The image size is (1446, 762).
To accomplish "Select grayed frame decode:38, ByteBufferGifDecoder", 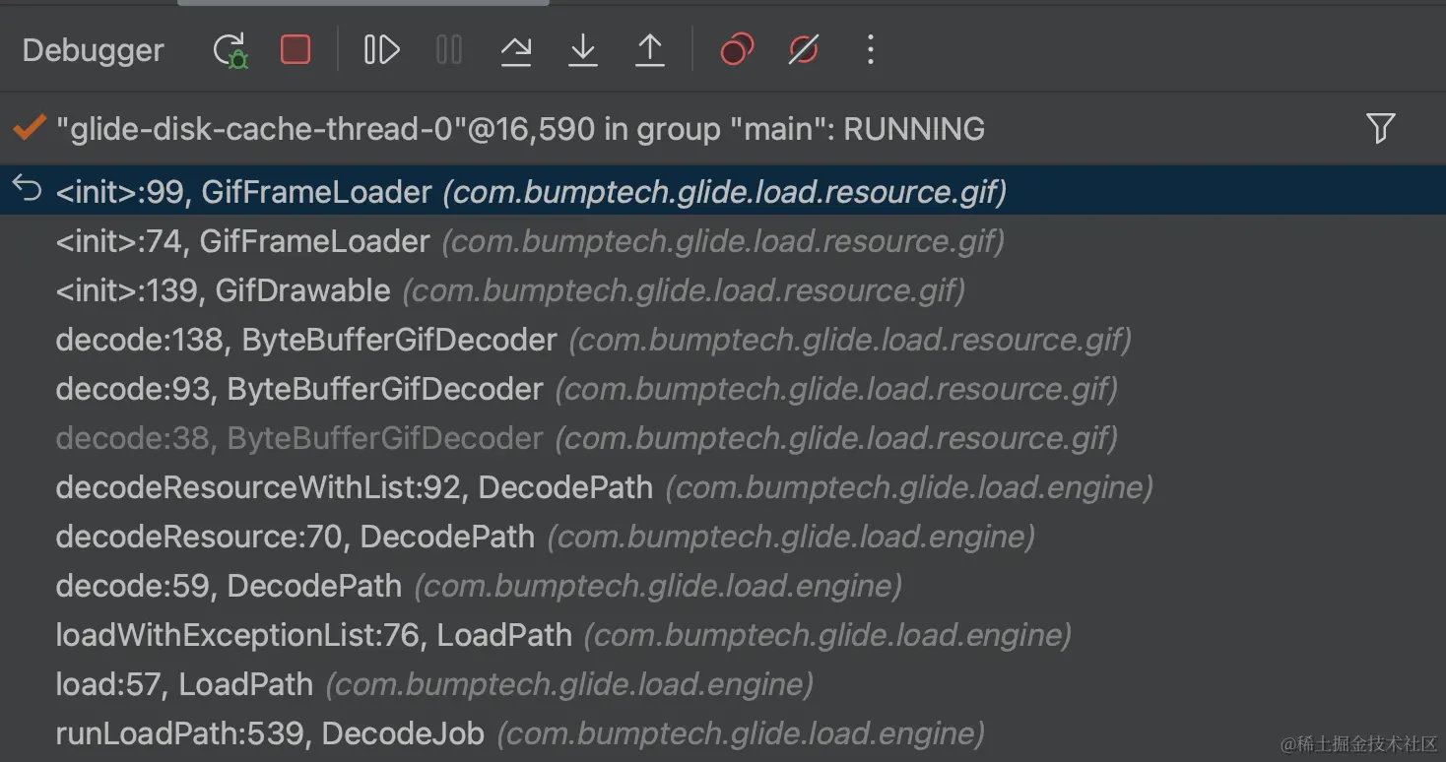I will [723, 437].
